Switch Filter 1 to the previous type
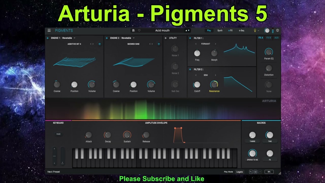The width and height of the screenshot is (325, 183). (196, 44)
